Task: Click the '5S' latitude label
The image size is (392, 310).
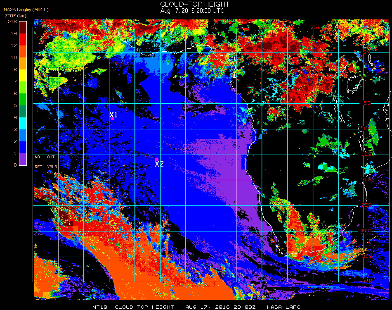Action: [x=367, y=103]
